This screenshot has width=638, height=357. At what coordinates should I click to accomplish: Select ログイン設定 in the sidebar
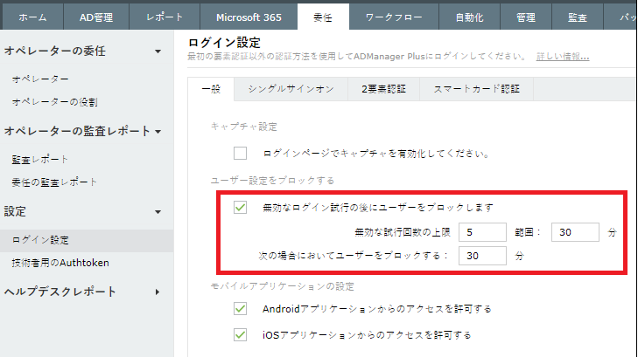87,240
